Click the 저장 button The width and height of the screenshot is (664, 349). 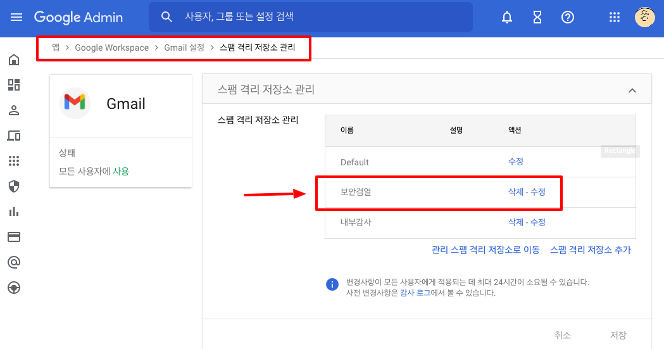pyautogui.click(x=618, y=335)
